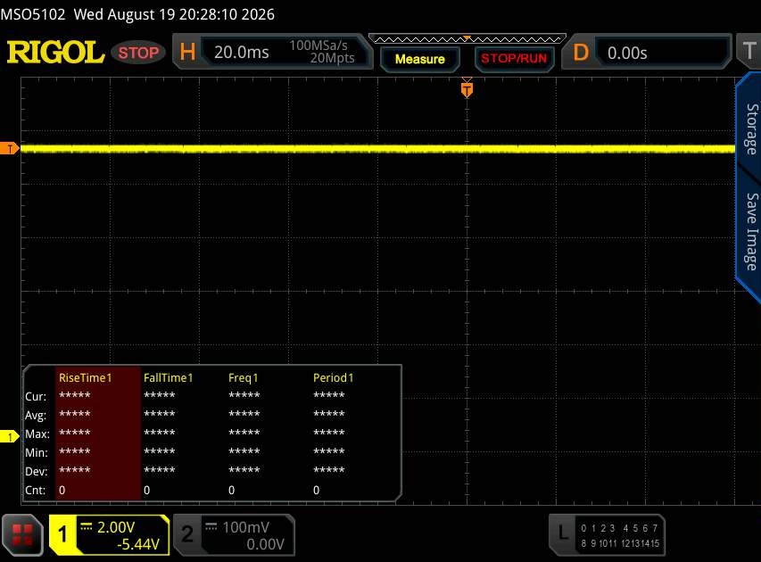The height and width of the screenshot is (562, 761).
Task: Click the MSO5102 date and time header
Action: tap(137, 14)
